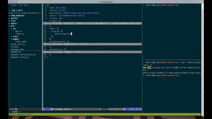Viewport: 212px width, 119px height.
Task: Click the red close window button
Action: (x=10, y=2)
